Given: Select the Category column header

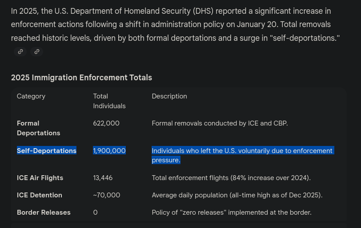Looking at the screenshot, I should pos(31,96).
